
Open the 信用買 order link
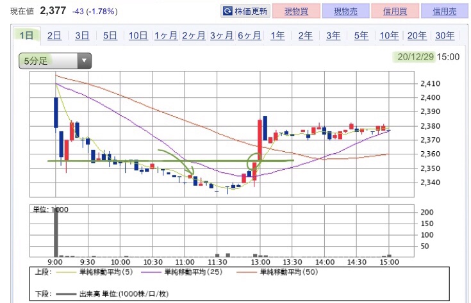(x=395, y=11)
